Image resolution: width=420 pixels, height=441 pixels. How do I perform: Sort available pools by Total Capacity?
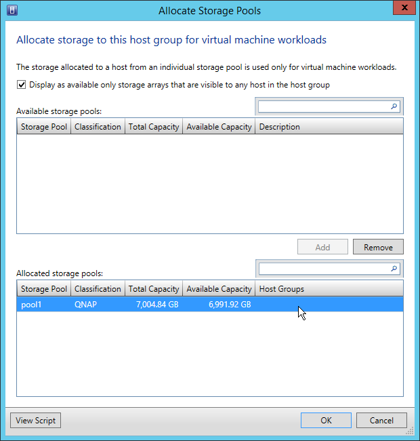pyautogui.click(x=154, y=127)
